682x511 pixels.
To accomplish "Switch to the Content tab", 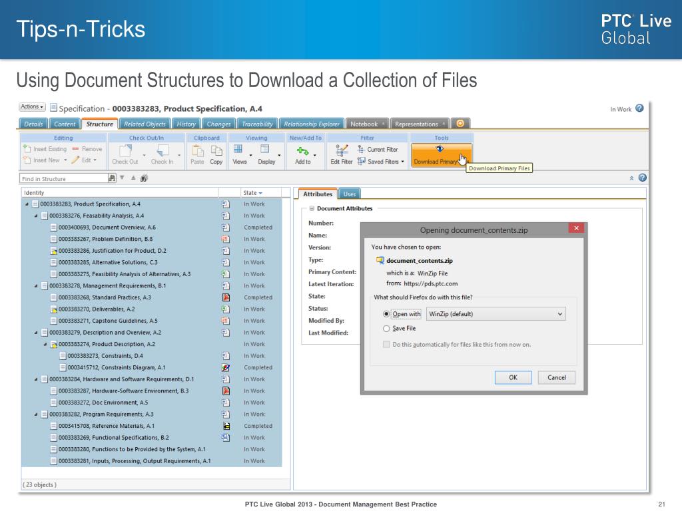I will pyautogui.click(x=65, y=124).
